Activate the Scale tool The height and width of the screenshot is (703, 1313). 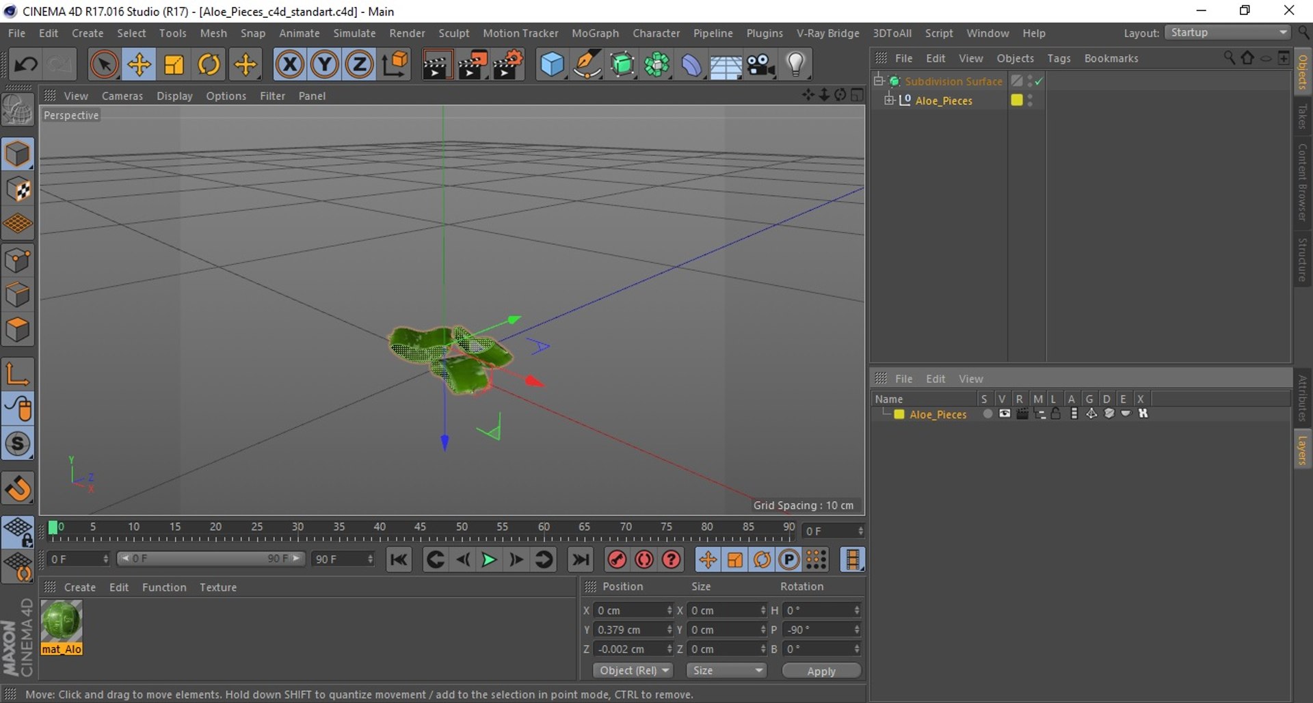point(174,65)
